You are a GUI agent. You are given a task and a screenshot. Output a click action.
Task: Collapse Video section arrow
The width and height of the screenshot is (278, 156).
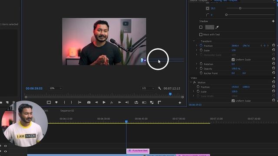(x=274, y=78)
